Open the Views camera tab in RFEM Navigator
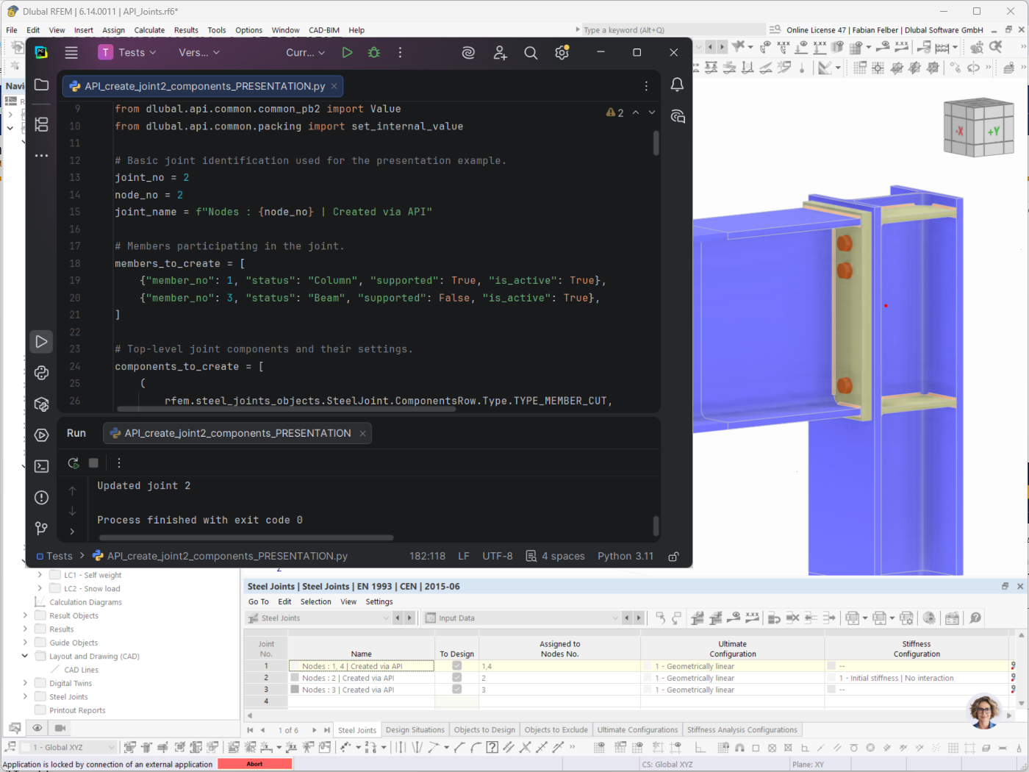 tap(60, 728)
